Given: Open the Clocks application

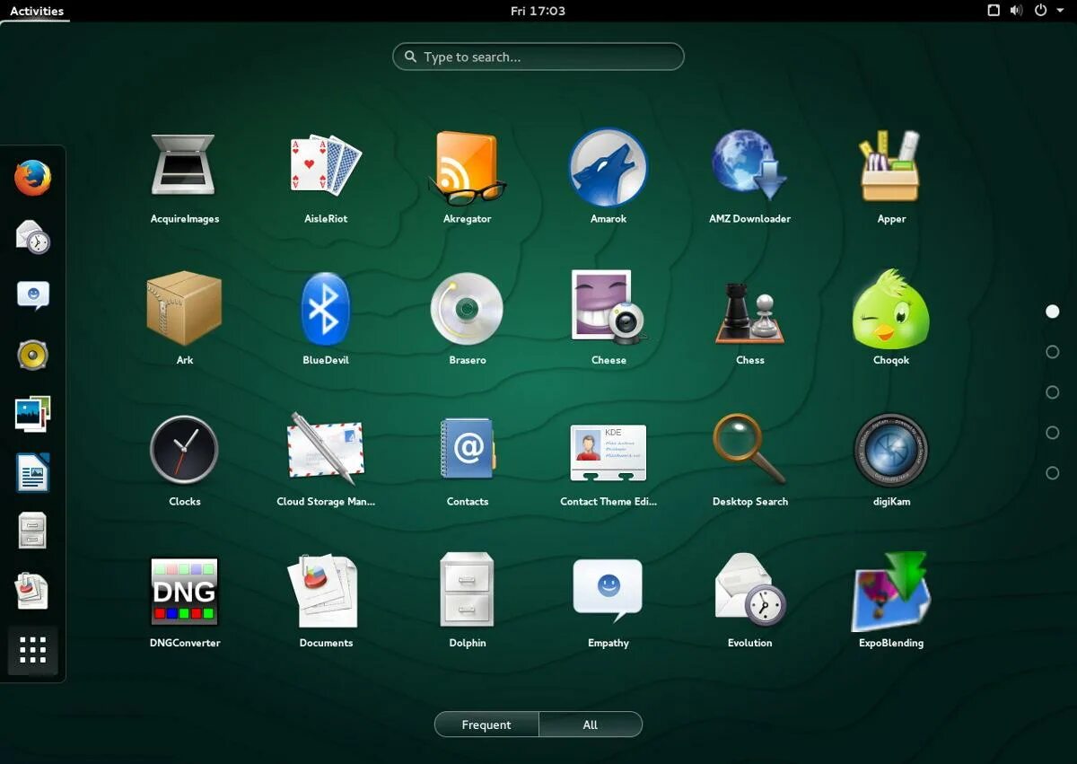Looking at the screenshot, I should click(184, 450).
